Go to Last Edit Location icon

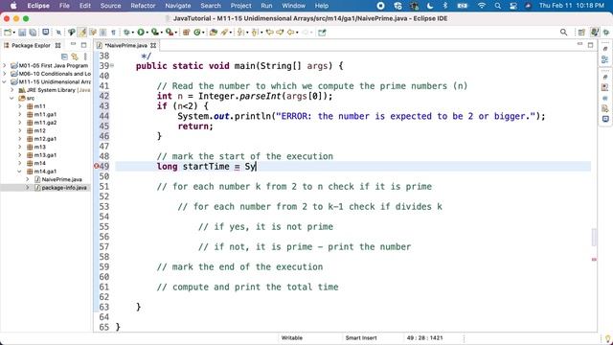(270, 33)
